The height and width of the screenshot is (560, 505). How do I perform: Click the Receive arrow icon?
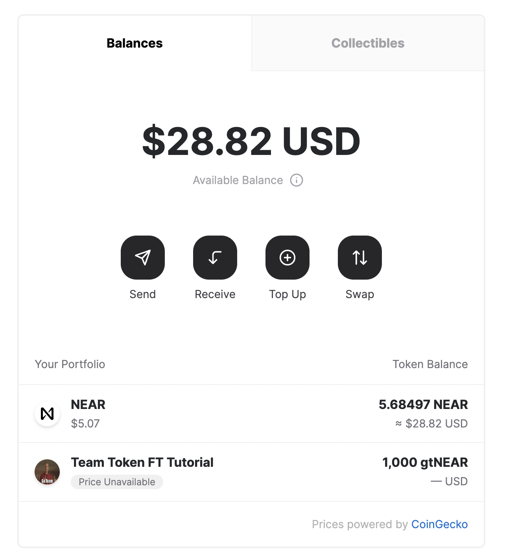[215, 258]
